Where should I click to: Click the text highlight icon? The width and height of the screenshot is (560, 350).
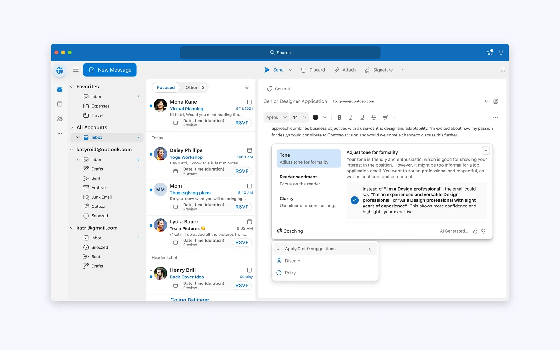click(x=385, y=117)
